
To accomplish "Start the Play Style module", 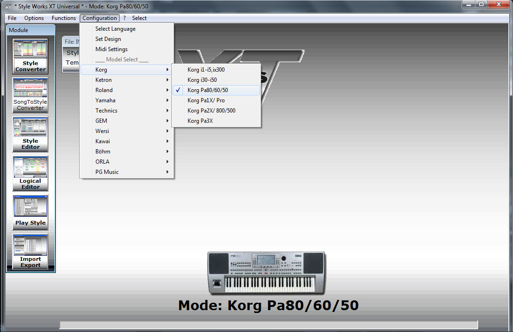I will 30,212.
